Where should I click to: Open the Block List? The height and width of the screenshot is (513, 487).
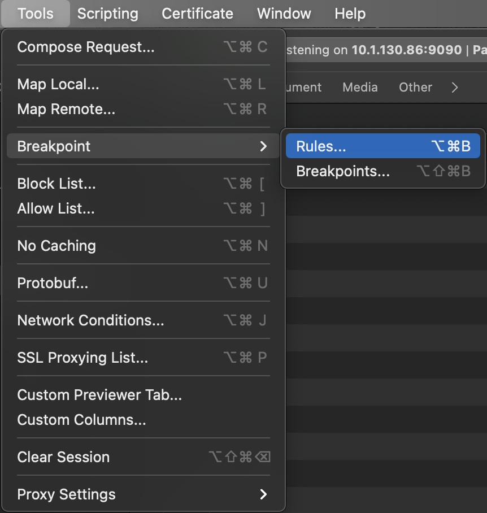56,184
